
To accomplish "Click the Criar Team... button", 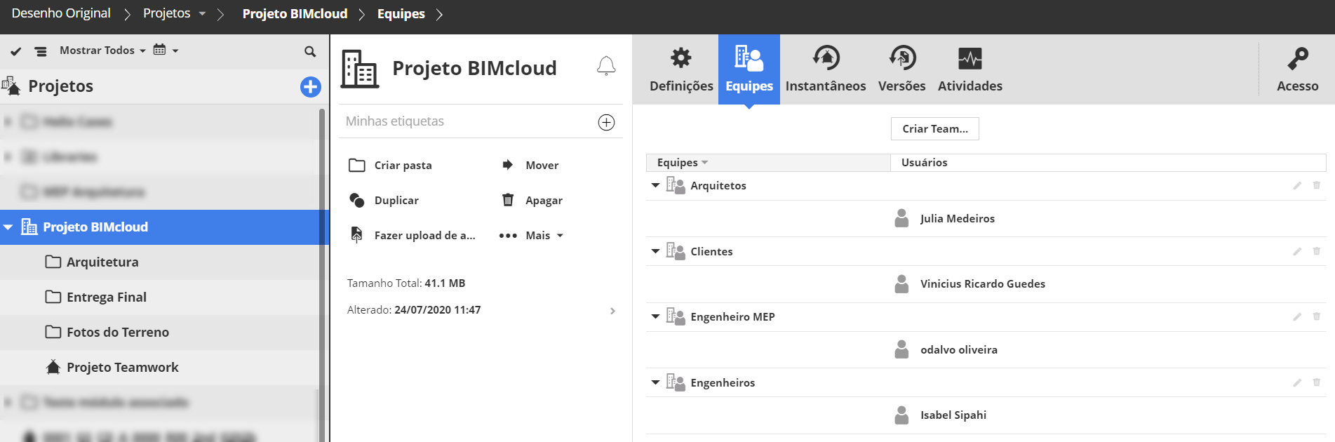I will click(x=934, y=129).
